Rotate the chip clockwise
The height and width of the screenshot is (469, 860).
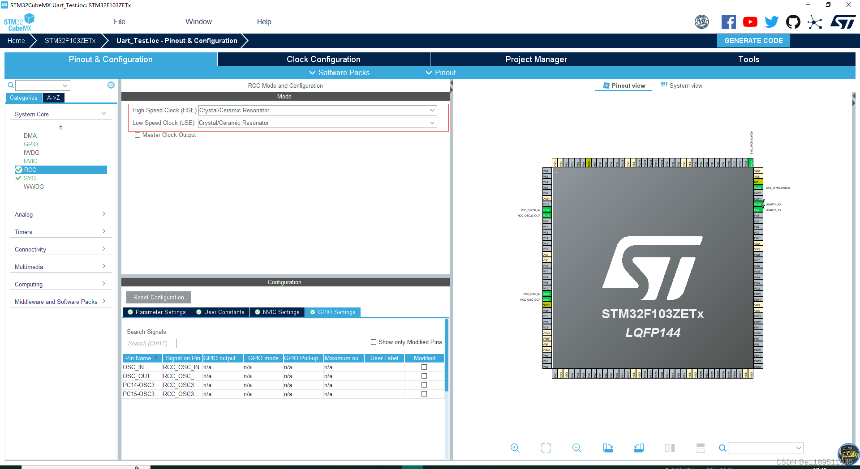pyautogui.click(x=608, y=448)
